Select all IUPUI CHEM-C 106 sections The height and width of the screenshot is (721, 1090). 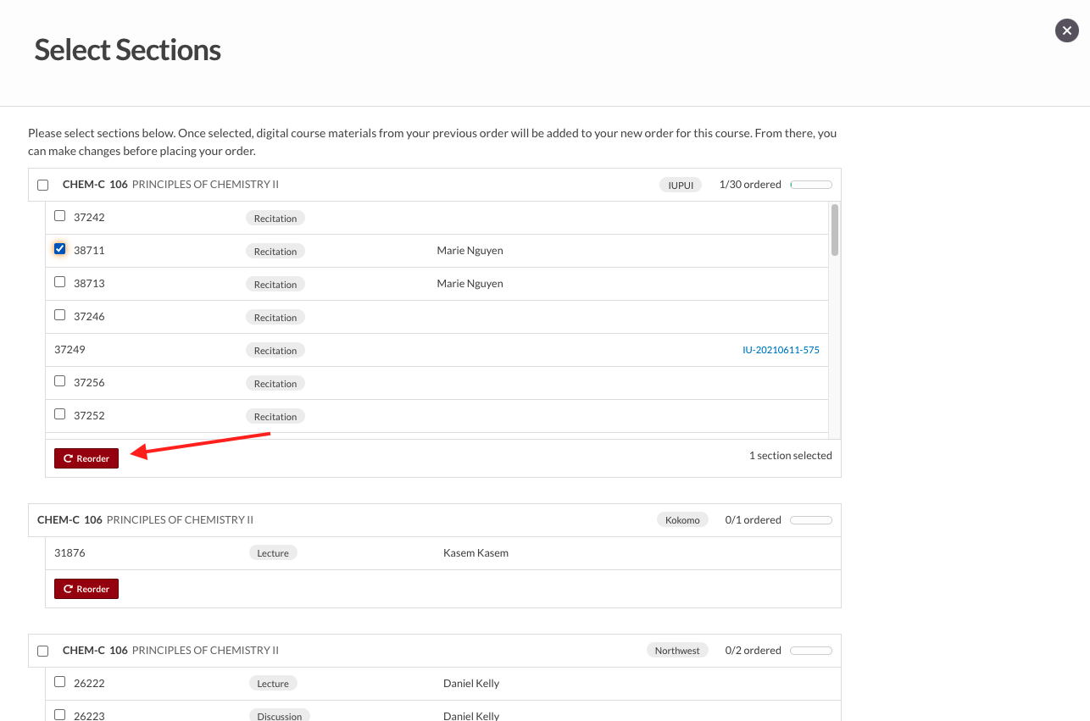pyautogui.click(x=43, y=185)
